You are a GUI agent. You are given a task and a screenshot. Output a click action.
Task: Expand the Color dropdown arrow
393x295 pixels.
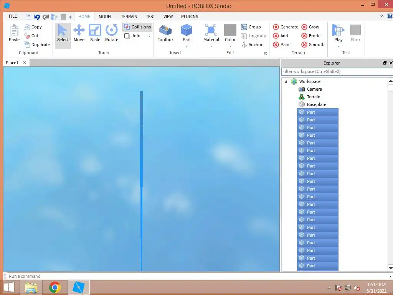230,46
